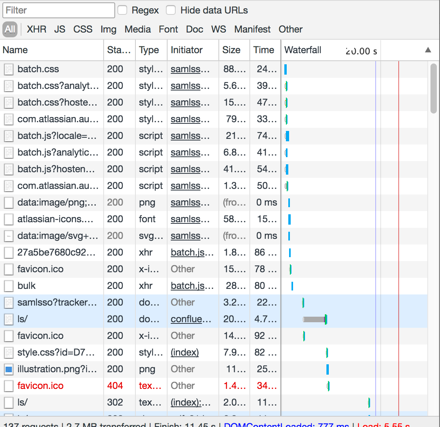Image resolution: width=440 pixels, height=427 pixels.
Task: Sort requests by the Size column header
Action: 231,50
